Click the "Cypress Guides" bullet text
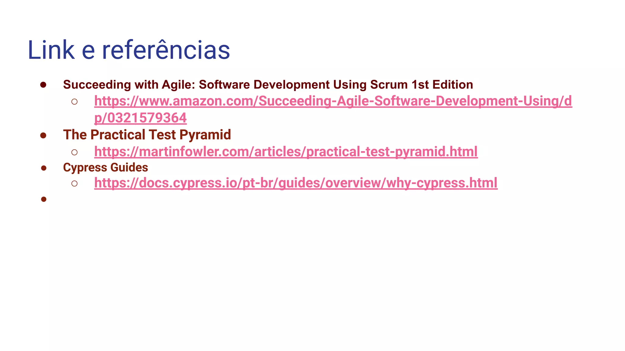This screenshot has width=625, height=351. [105, 168]
